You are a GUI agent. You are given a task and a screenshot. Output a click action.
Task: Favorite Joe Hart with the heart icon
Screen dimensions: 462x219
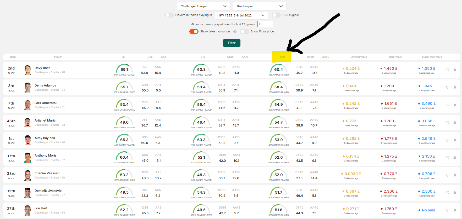click(448, 210)
